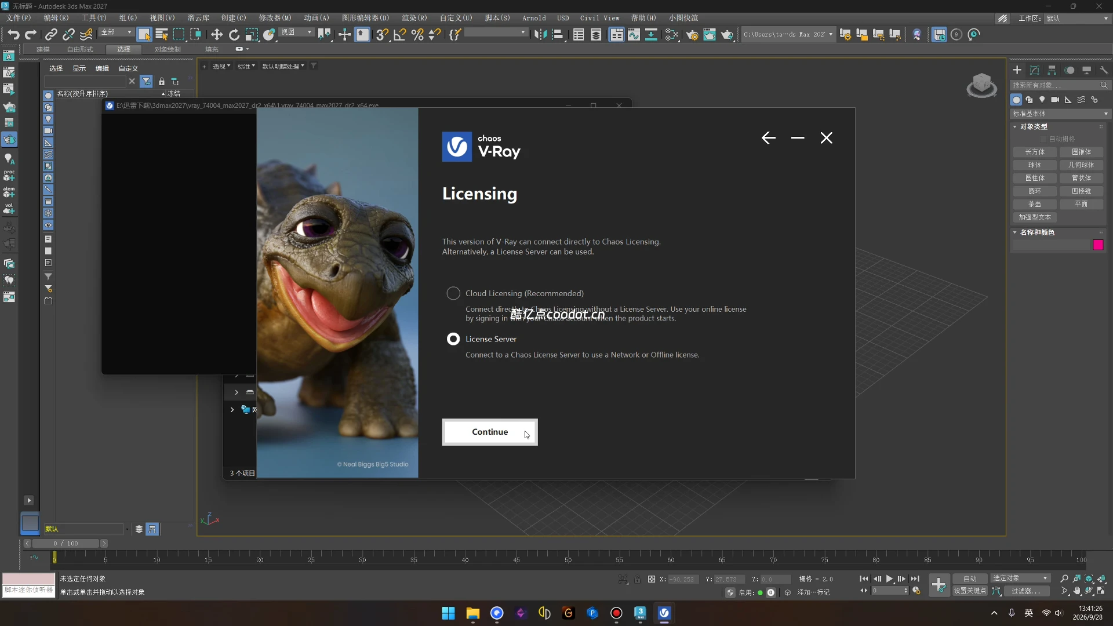Toggle the Percent Snap icon
Viewport: 1113px width, 626px height.
tap(417, 35)
